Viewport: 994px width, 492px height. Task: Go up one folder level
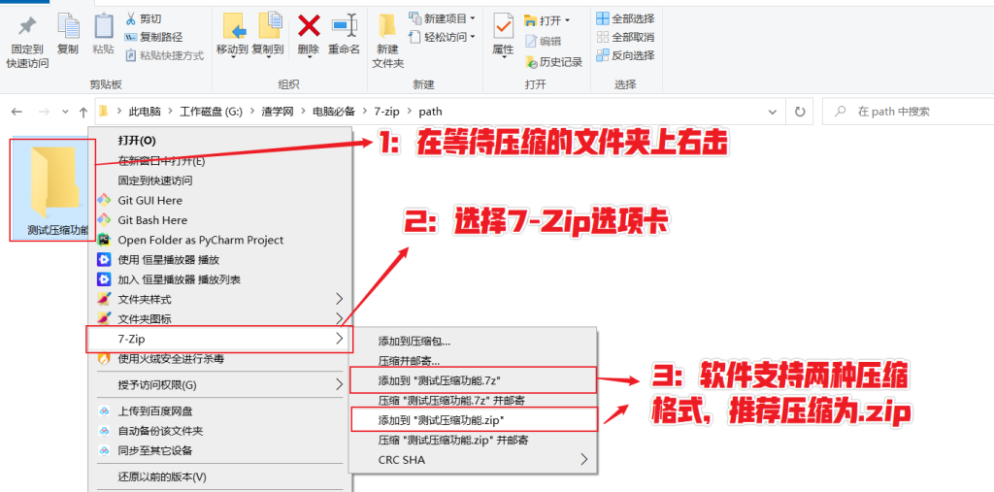point(83,112)
